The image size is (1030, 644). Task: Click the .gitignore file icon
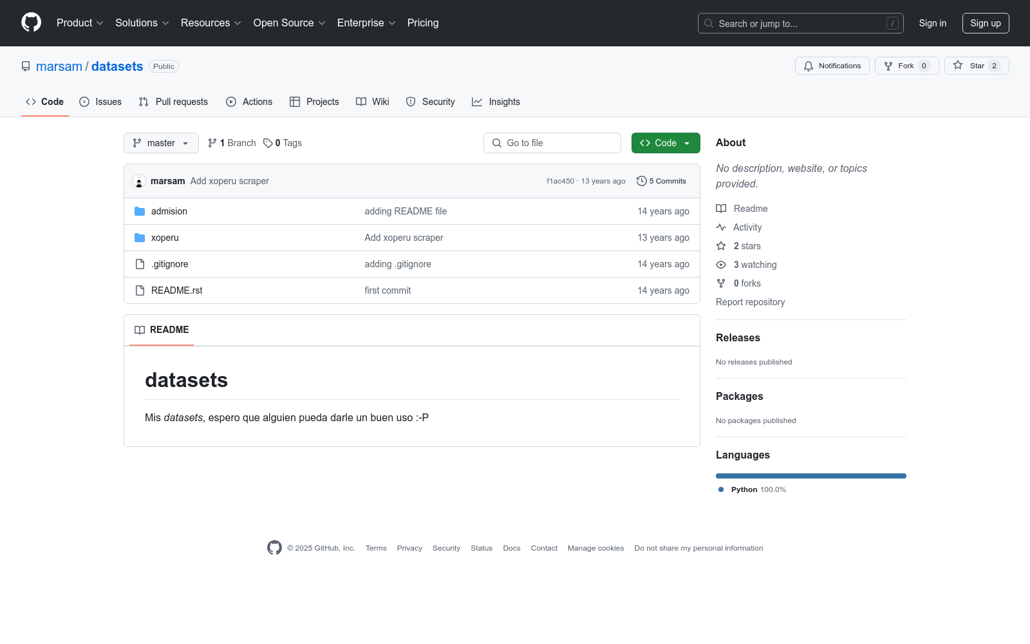[140, 264]
